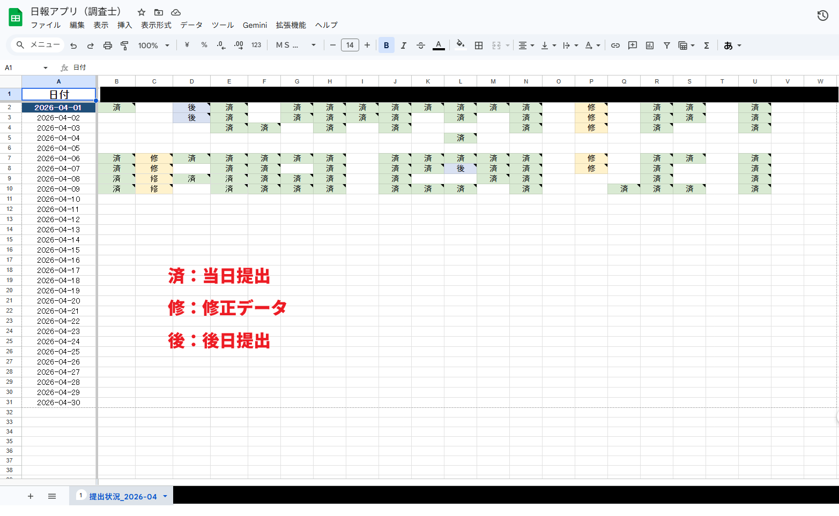Click the print icon
Screen dimensions: 839x516
(108, 45)
